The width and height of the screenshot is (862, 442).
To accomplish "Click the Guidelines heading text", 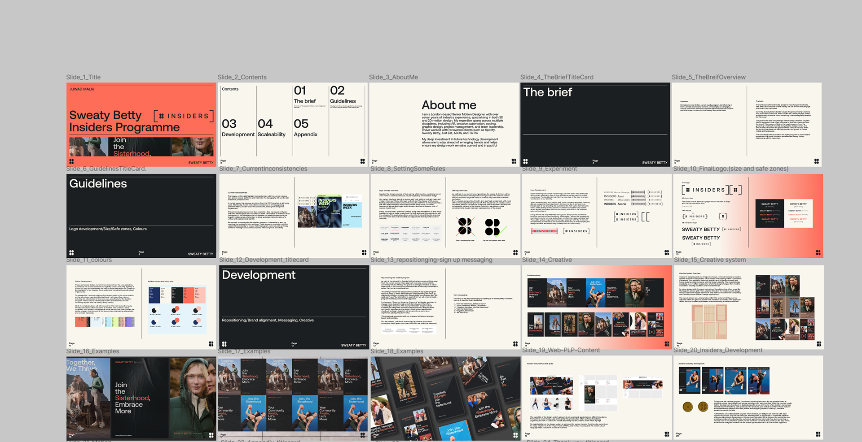I will pos(98,183).
